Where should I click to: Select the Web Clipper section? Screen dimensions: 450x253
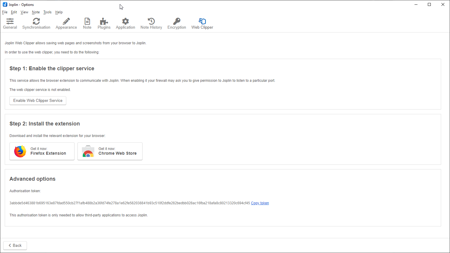202,24
